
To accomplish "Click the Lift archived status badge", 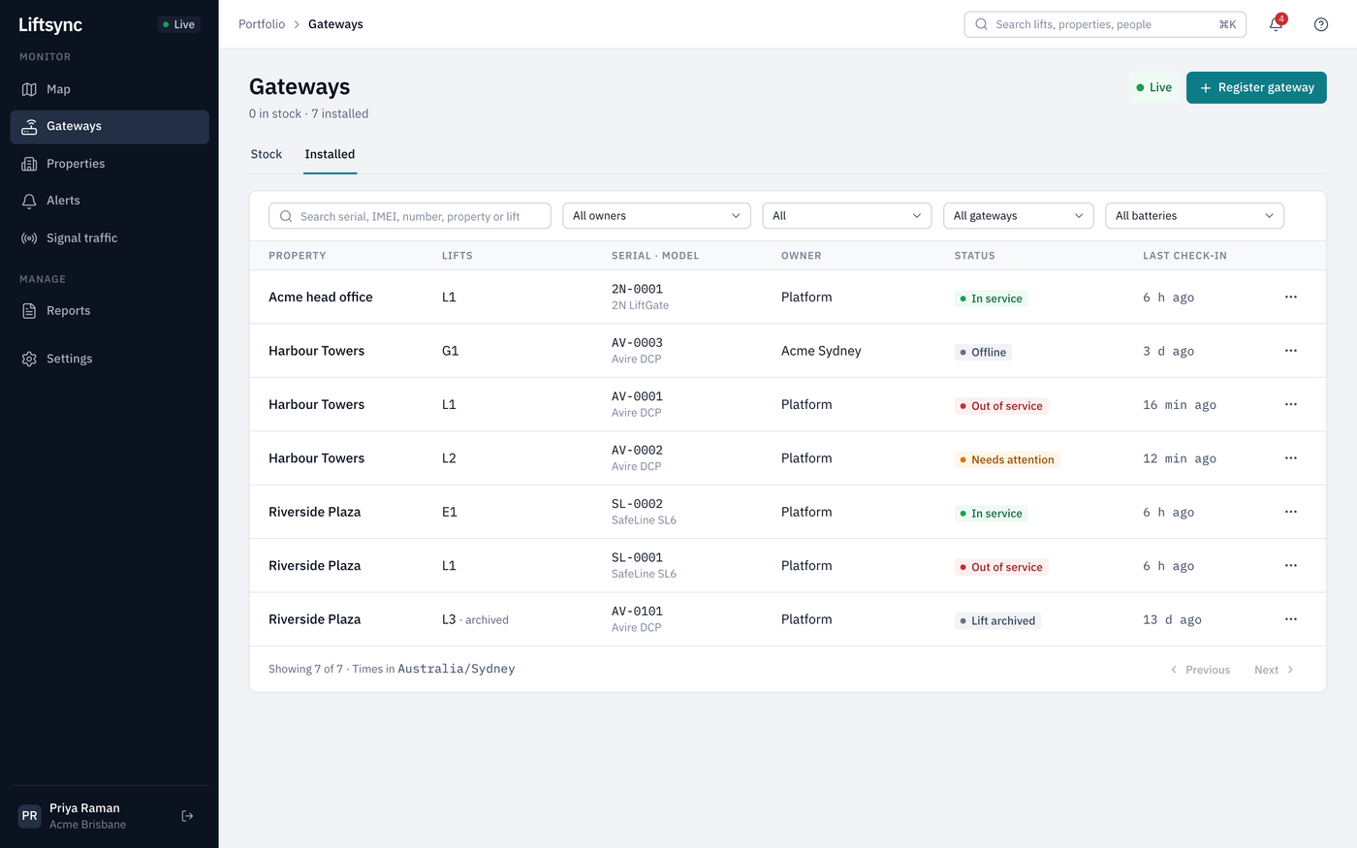I will (997, 620).
